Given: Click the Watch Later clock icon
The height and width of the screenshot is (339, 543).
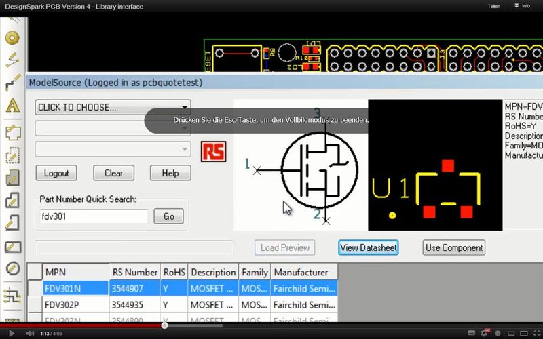Looking at the screenshot, I should click(498, 334).
